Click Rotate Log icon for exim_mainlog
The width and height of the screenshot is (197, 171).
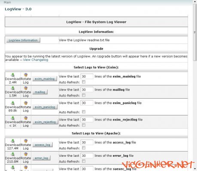(x=26, y=75)
